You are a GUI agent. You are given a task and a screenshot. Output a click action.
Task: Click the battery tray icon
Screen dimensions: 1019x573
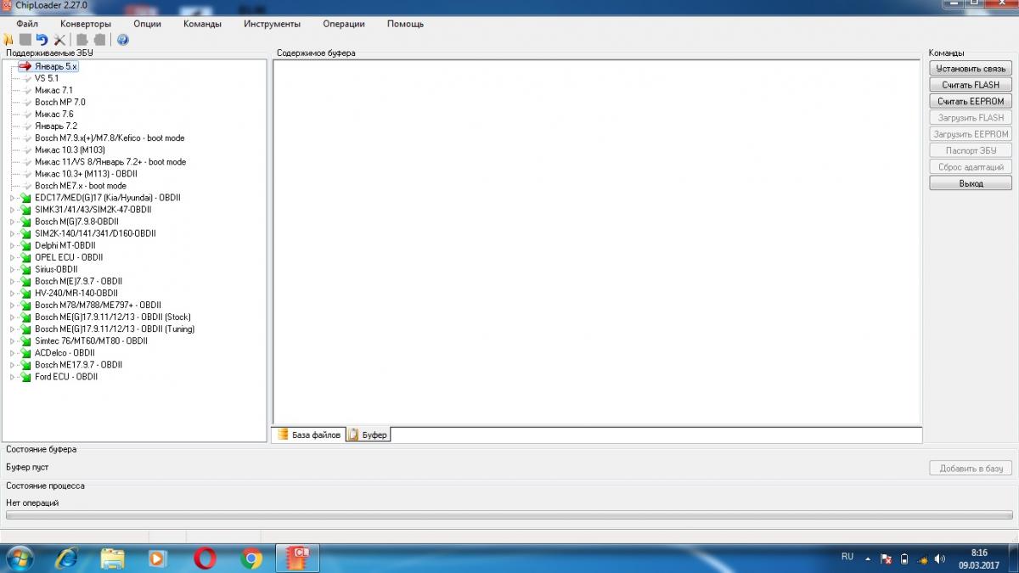pos(904,559)
